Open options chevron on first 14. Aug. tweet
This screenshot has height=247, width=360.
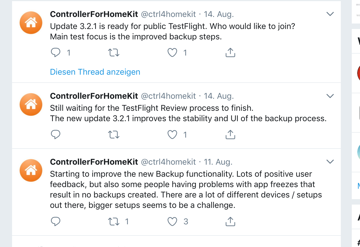tap(330, 14)
